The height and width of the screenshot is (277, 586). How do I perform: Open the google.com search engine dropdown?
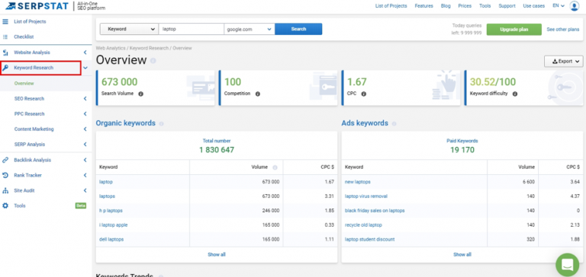(250, 29)
